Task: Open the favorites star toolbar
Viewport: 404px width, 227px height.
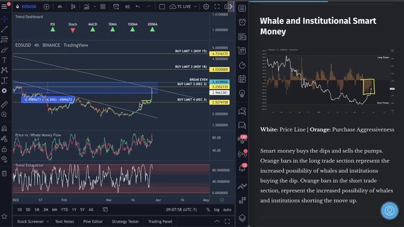Action: pyautogui.click(x=4, y=217)
